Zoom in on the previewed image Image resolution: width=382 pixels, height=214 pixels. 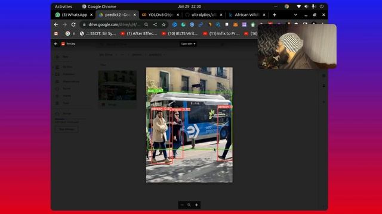pyautogui.click(x=196, y=205)
